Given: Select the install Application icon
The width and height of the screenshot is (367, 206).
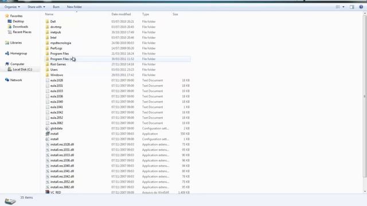Looking at the screenshot, I should click(47, 134).
